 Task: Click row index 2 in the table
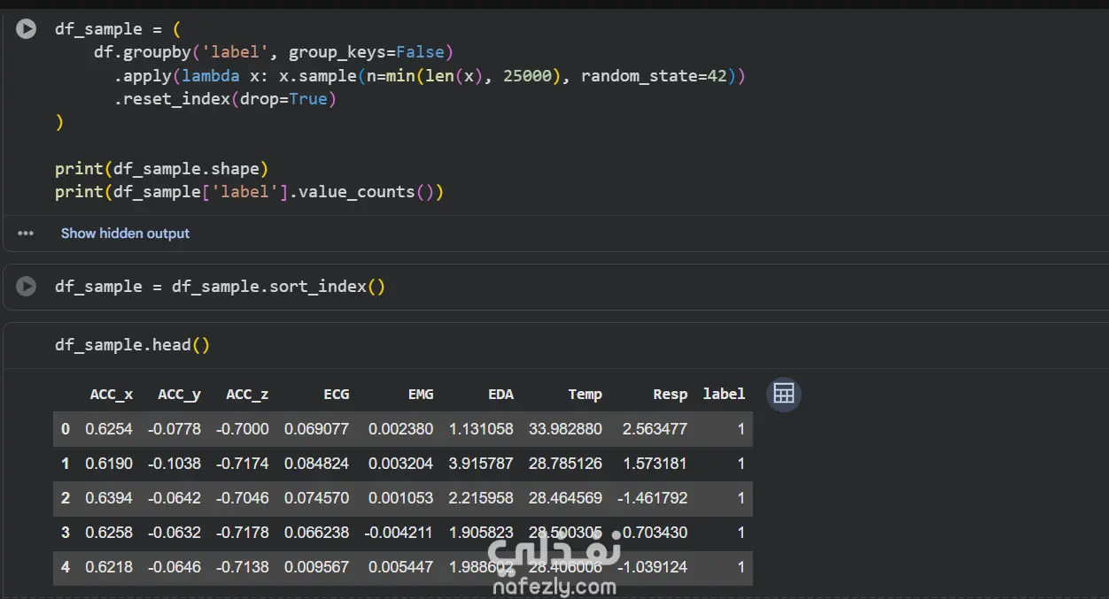[x=66, y=498]
